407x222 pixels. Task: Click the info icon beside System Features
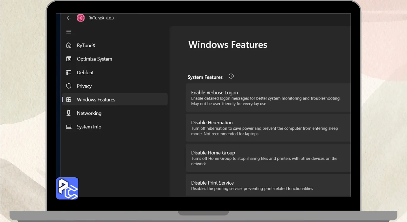pos(231,76)
